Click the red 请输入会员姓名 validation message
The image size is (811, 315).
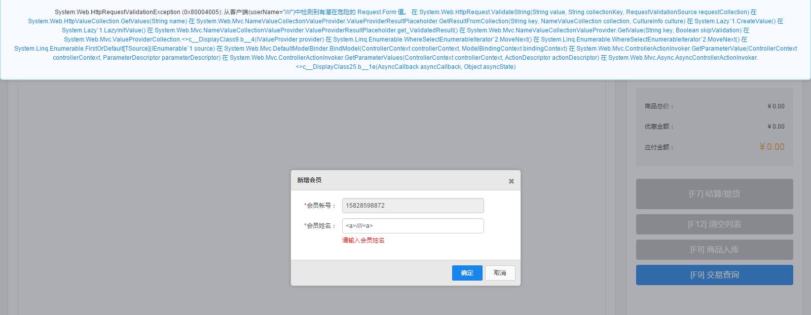(363, 241)
